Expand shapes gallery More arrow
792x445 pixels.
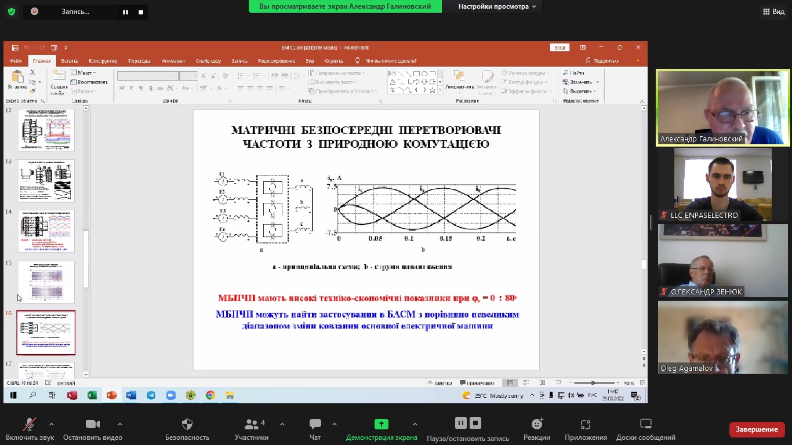[440, 90]
